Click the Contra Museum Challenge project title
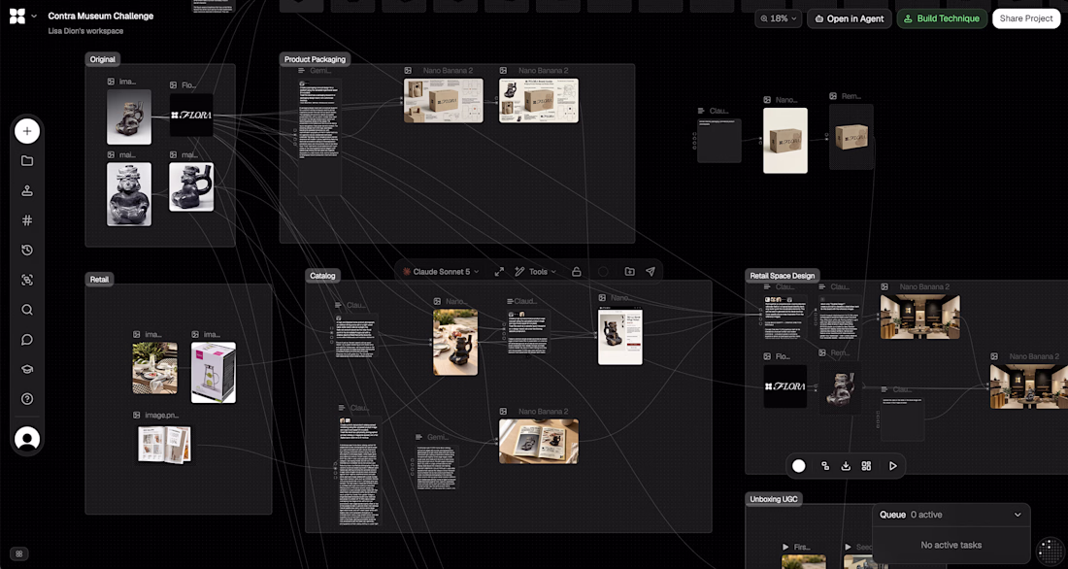1068x569 pixels. pyautogui.click(x=101, y=16)
